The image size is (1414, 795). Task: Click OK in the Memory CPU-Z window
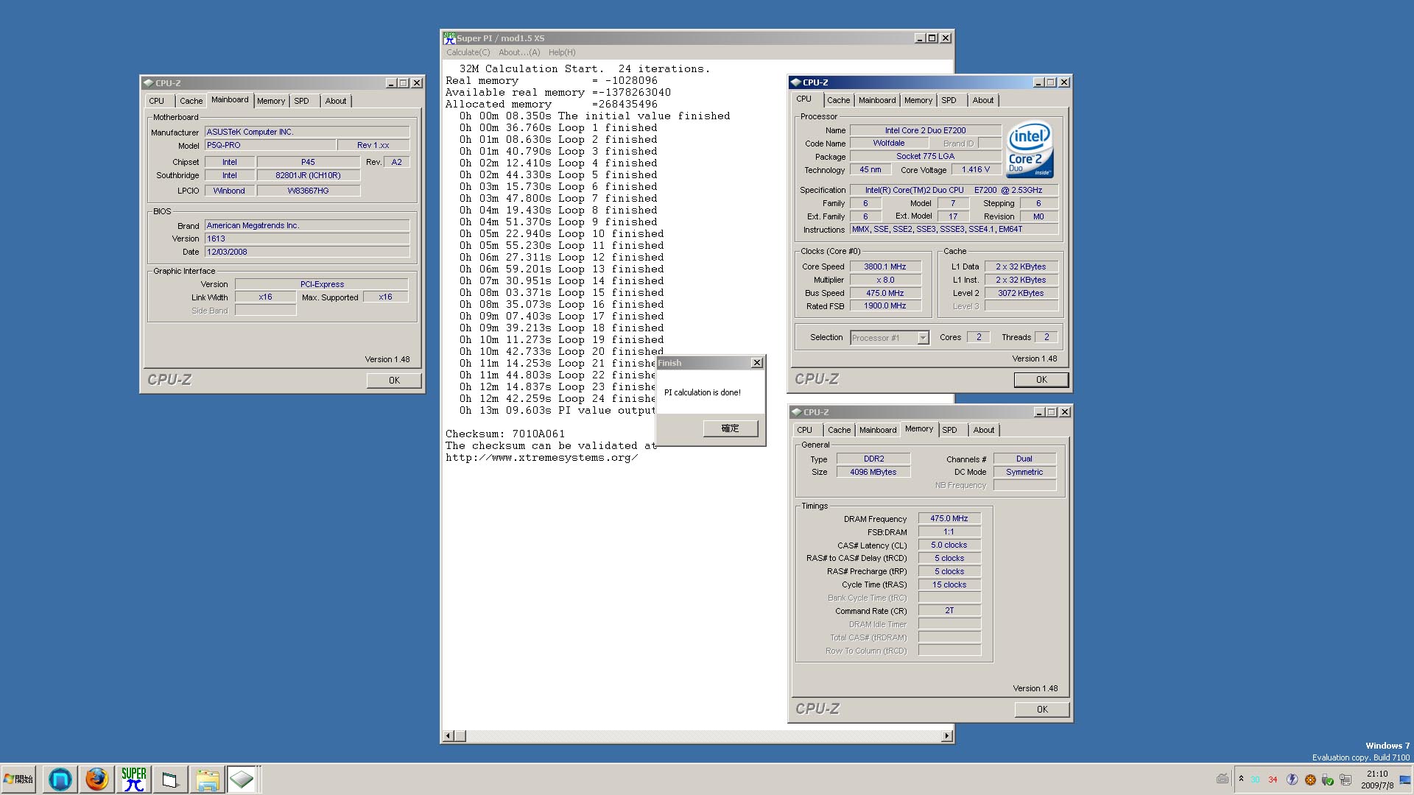pyautogui.click(x=1042, y=710)
